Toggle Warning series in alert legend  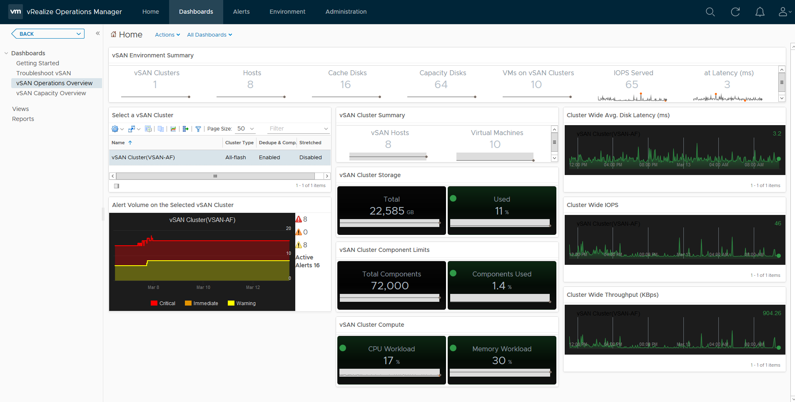coord(242,303)
